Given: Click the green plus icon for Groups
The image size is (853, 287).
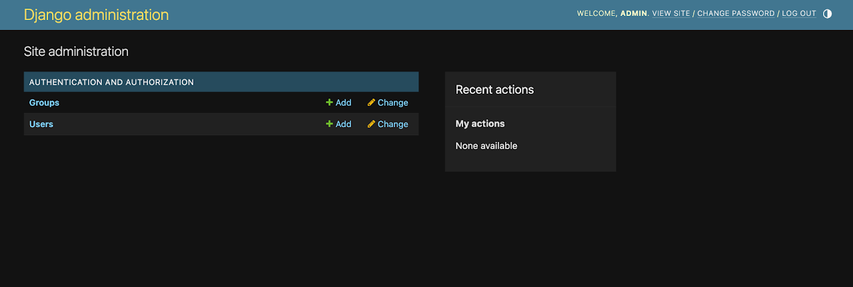Looking at the screenshot, I should (x=329, y=103).
